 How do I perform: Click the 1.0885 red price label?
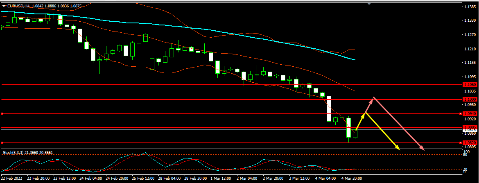(x=469, y=127)
